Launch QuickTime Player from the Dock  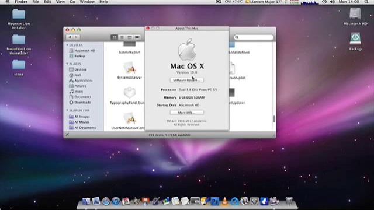235,201
